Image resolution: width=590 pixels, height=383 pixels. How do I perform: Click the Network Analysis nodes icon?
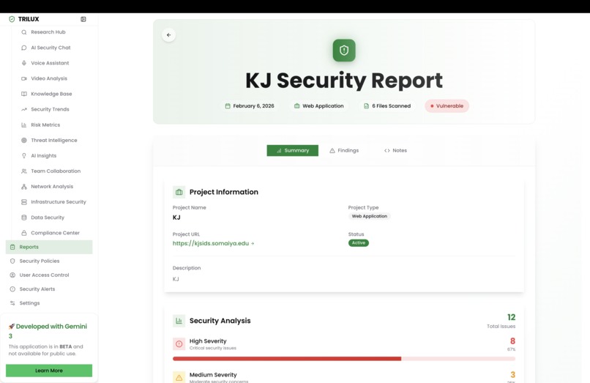(24, 187)
